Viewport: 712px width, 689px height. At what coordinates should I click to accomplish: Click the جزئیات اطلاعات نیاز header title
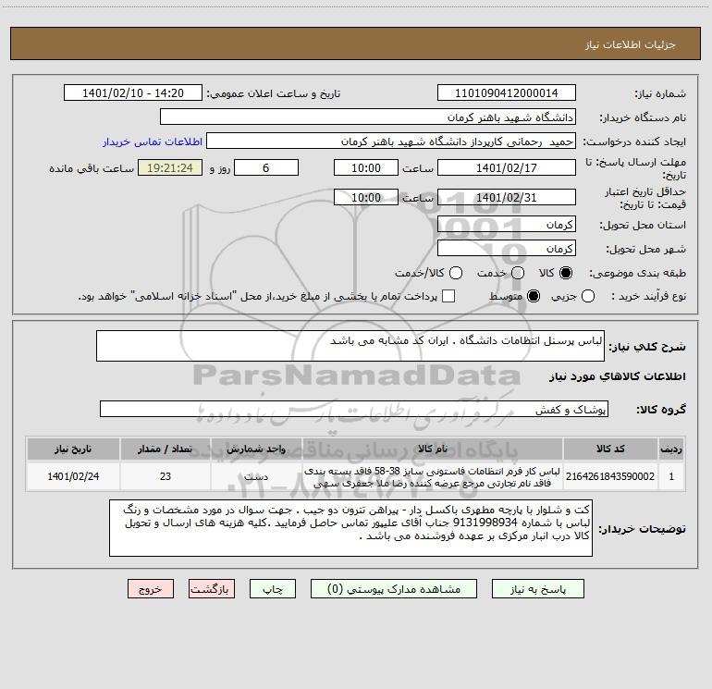click(631, 44)
